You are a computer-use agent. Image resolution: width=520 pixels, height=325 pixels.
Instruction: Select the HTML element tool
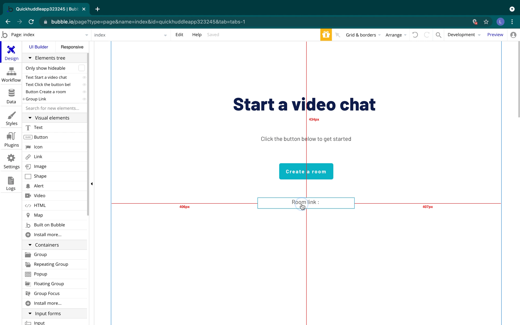[55, 205]
